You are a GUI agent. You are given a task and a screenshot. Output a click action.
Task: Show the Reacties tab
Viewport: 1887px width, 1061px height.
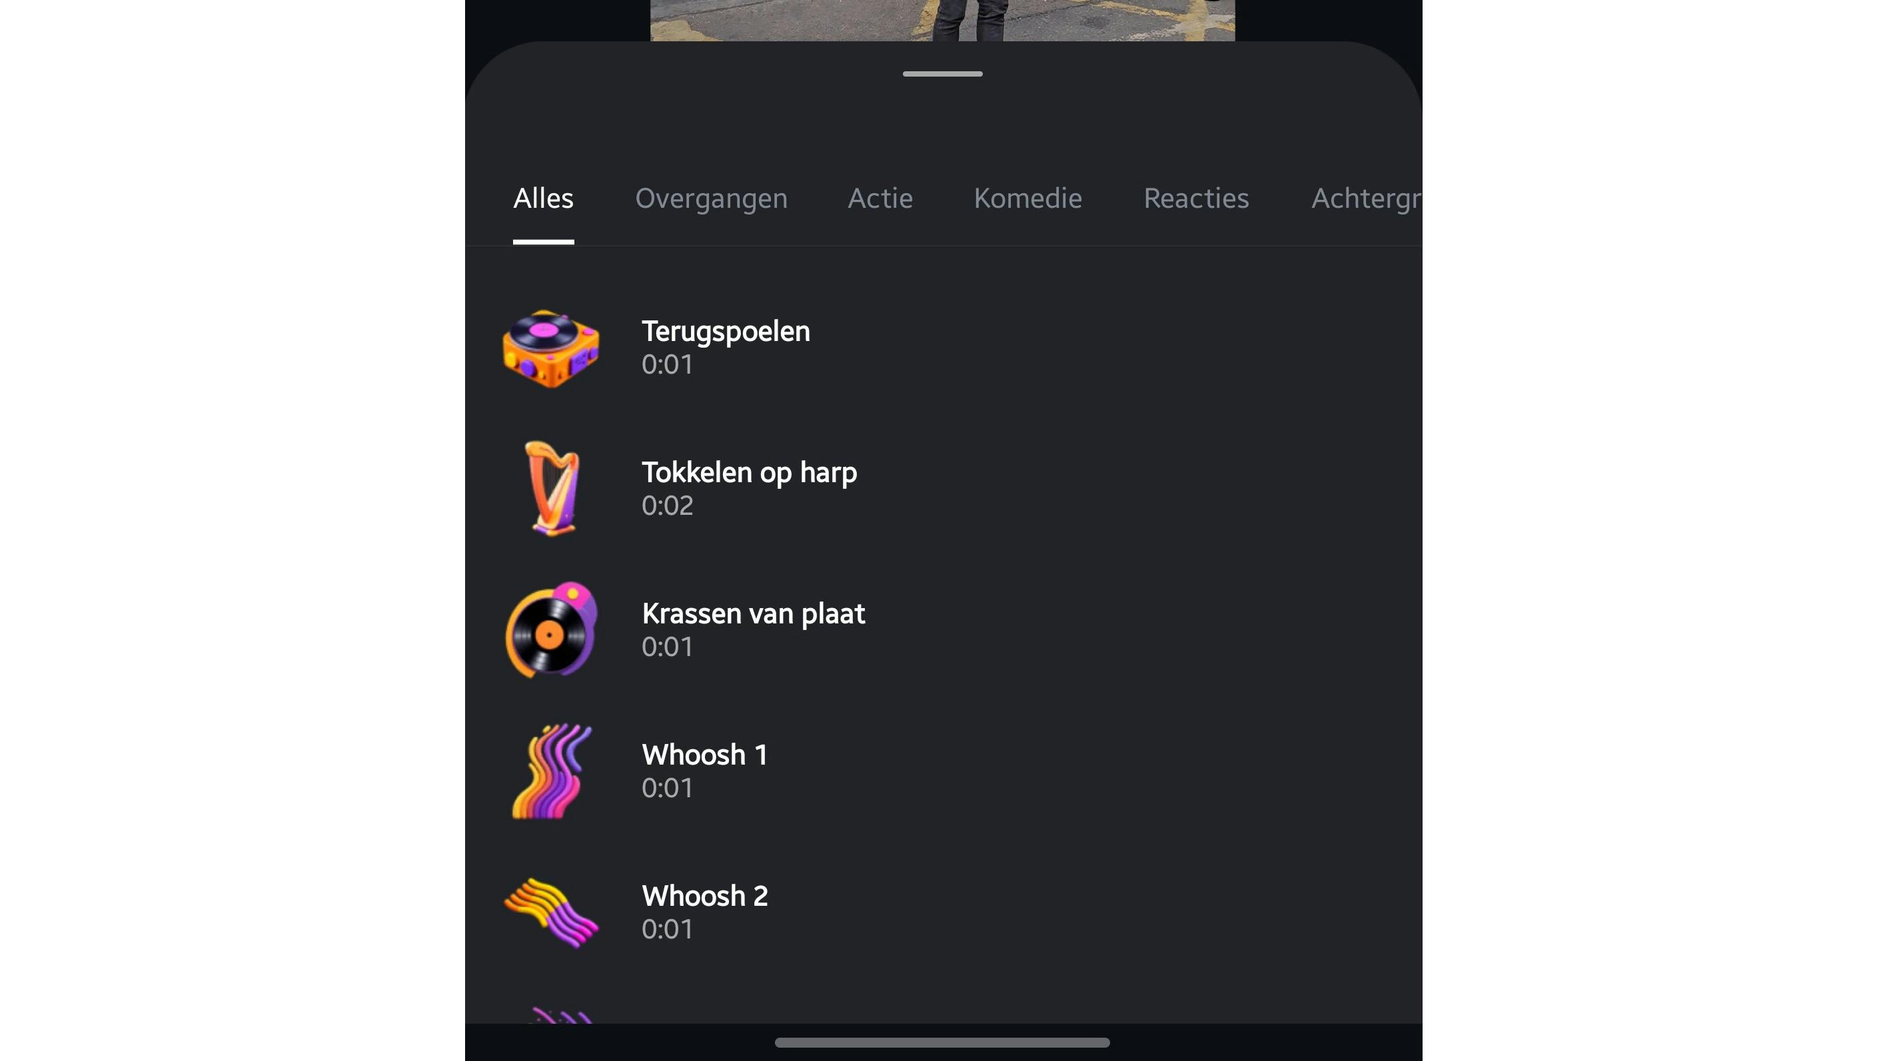click(1196, 198)
